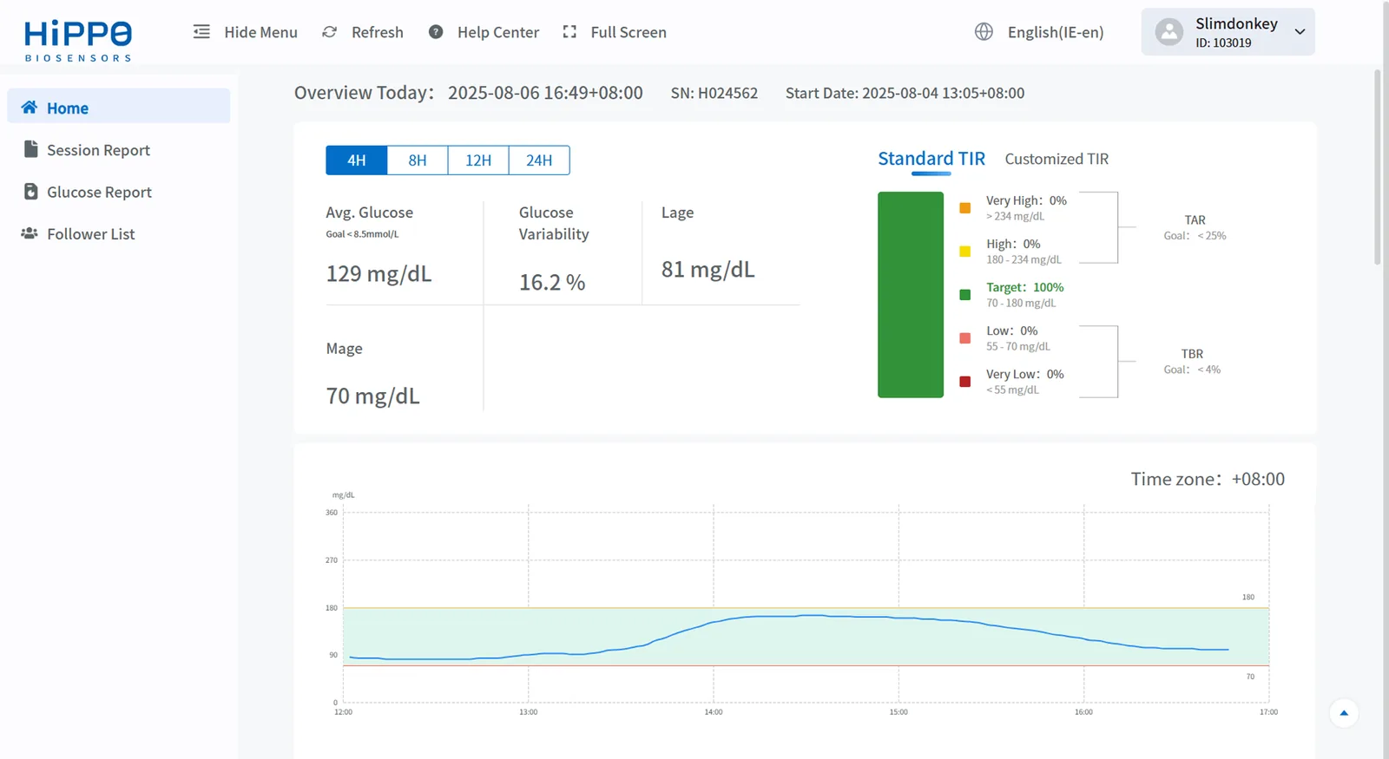Click the SN: H024562 serial number
Viewport: 1389px width, 759px height.
pyautogui.click(x=714, y=93)
